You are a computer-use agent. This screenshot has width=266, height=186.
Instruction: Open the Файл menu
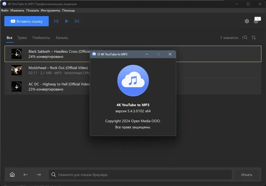point(5,10)
